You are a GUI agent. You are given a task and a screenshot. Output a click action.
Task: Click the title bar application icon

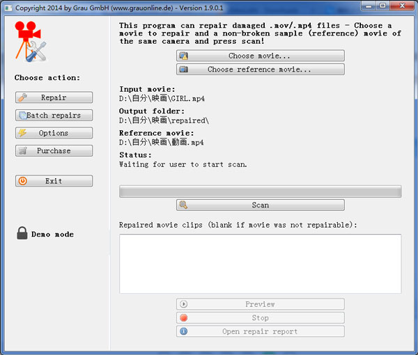point(8,8)
